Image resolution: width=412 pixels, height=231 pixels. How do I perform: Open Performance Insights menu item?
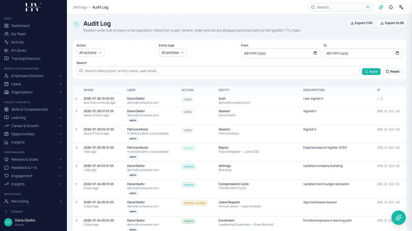pyautogui.click(x=33, y=184)
